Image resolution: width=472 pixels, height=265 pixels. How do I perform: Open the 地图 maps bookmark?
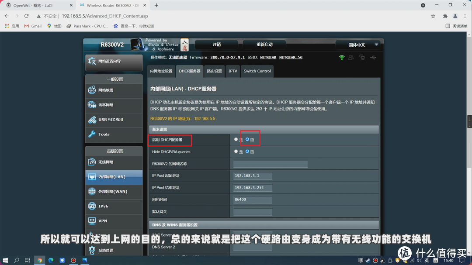click(54, 26)
